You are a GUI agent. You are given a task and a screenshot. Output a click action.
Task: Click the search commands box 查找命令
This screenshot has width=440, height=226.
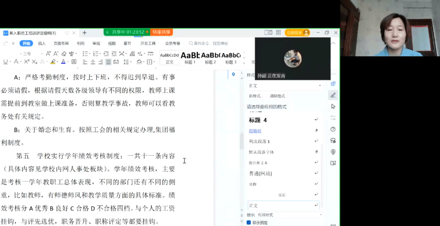click(x=209, y=43)
